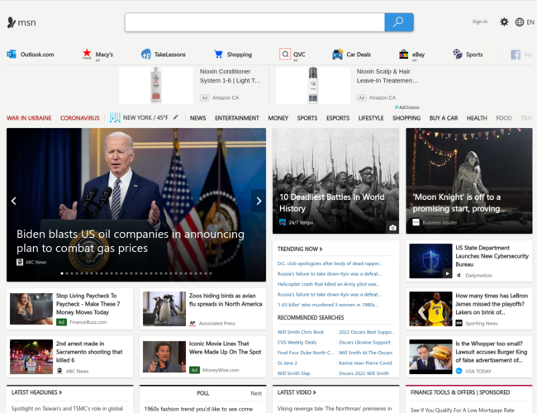537x413 pixels.
Task: Open the Coronavirus tab
Action: 80,118
